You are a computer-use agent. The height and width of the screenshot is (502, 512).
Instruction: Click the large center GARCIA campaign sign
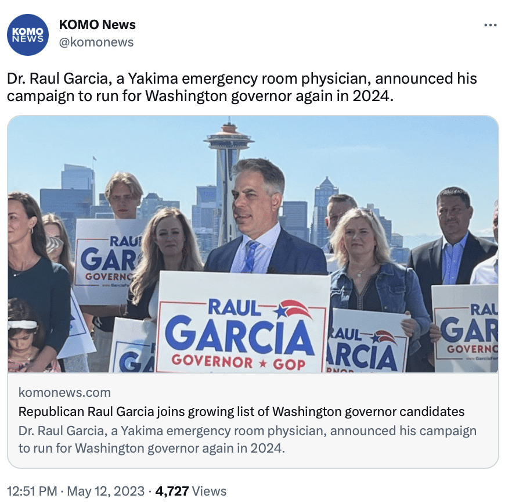pyautogui.click(x=243, y=322)
